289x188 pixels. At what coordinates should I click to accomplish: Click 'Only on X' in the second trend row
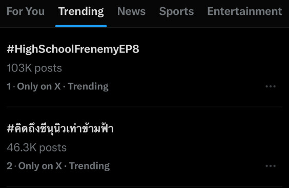40,166
